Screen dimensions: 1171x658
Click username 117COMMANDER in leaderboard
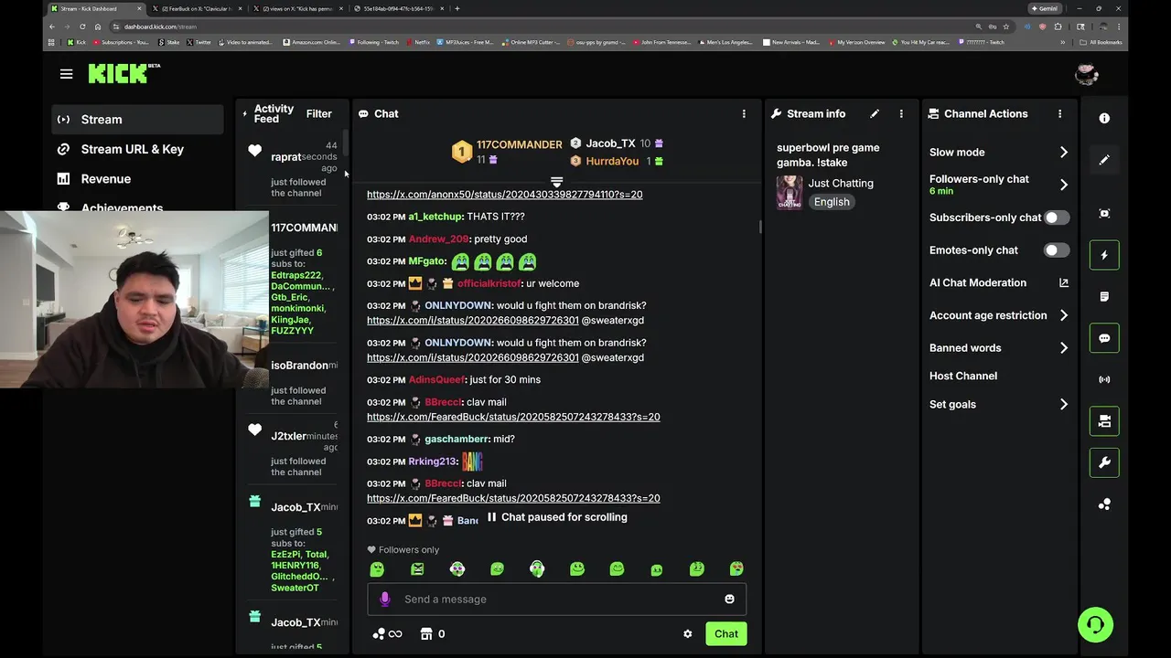(x=519, y=144)
